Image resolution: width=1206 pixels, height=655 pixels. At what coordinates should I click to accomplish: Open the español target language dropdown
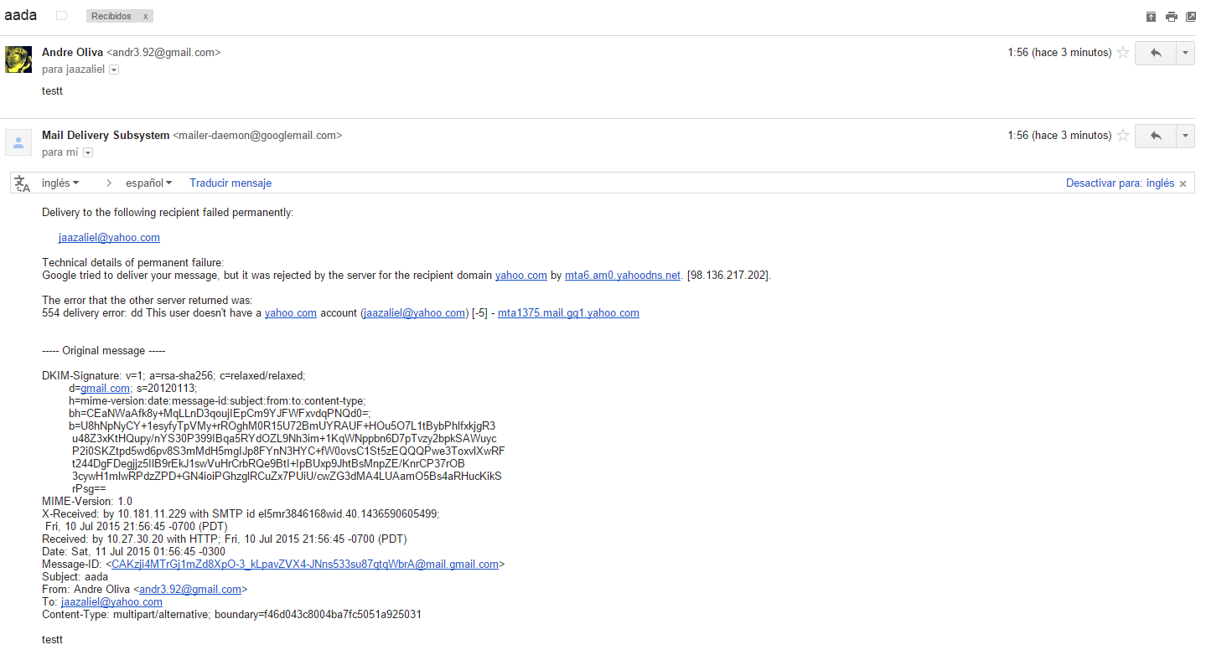[148, 183]
